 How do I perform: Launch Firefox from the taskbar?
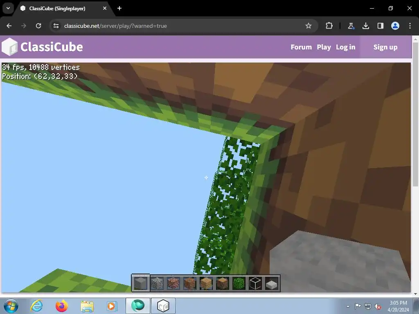coord(62,306)
